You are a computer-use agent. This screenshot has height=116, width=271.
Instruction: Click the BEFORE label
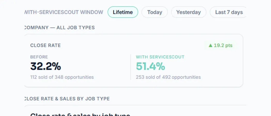(39, 57)
